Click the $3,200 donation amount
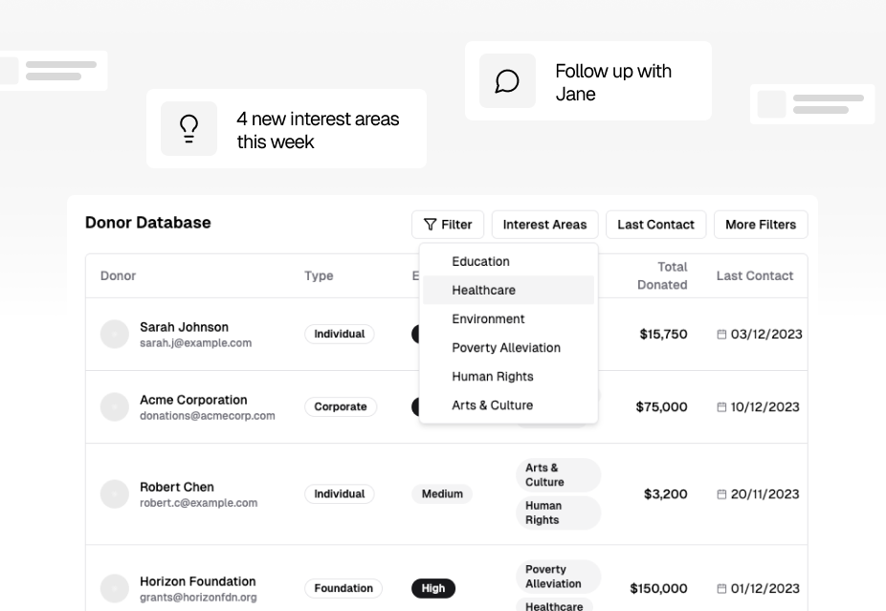Image resolution: width=886 pixels, height=611 pixels. coord(666,494)
